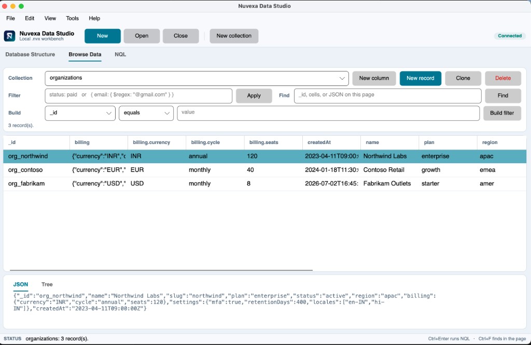This screenshot has height=345, width=531.
Task: Click the Find button
Action: [503, 96]
